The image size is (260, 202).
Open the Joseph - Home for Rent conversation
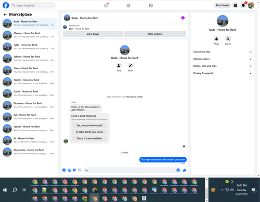click(29, 128)
